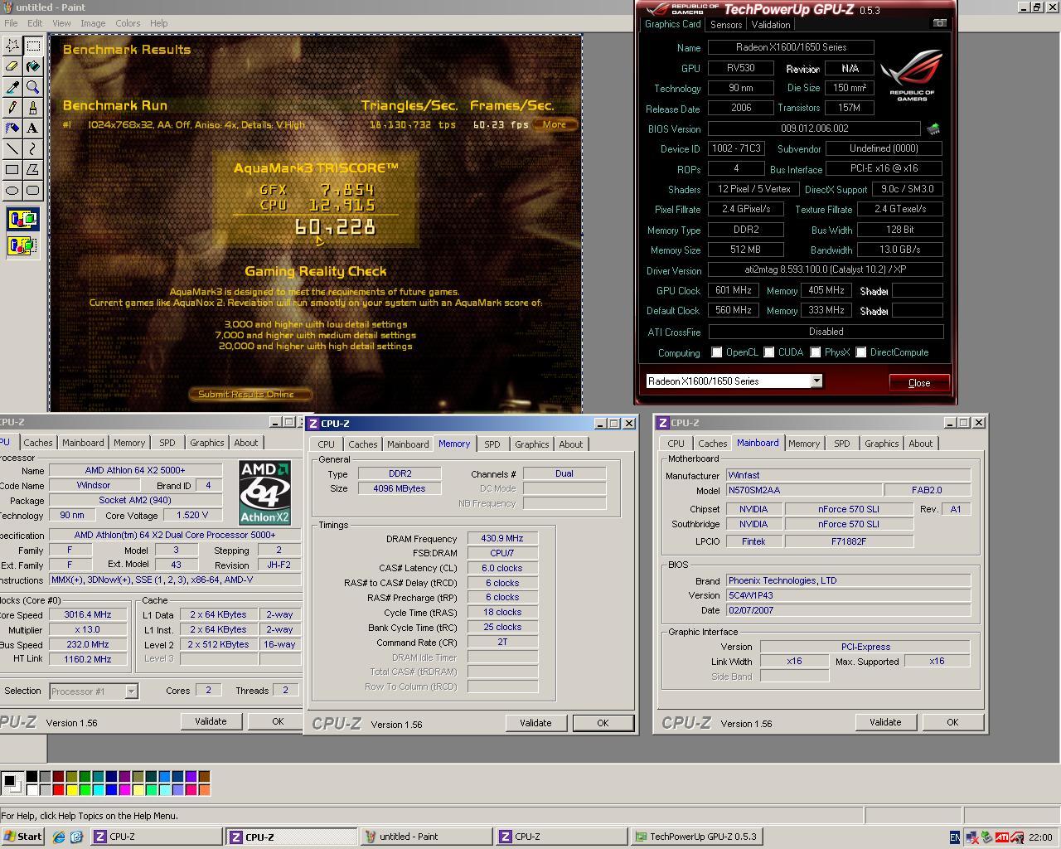Click OK in the mainboard CPU-Z window
1061x849 pixels.
click(x=952, y=722)
